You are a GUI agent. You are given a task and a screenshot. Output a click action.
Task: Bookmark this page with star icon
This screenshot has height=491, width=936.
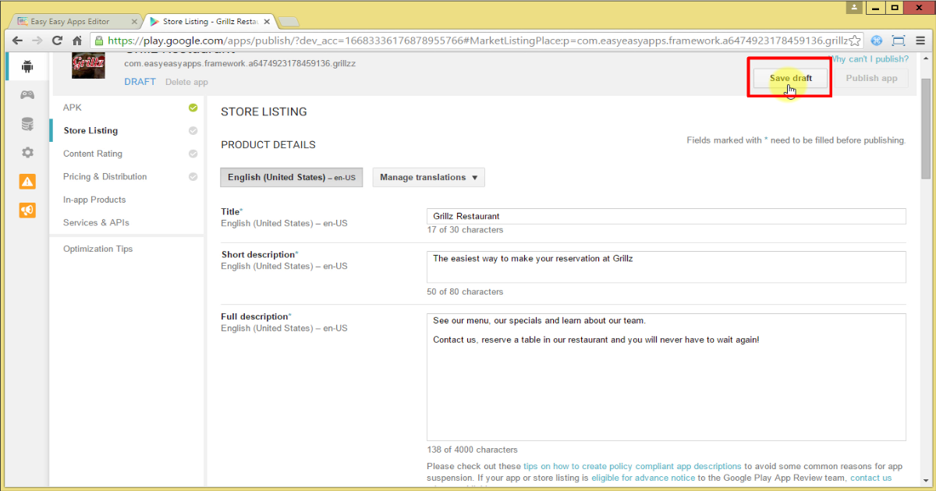(x=855, y=41)
